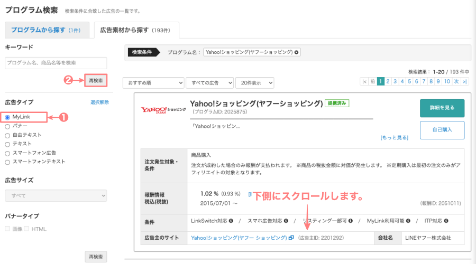Select the テキスト ad type
The image size is (476, 264).
pyautogui.click(x=7, y=144)
